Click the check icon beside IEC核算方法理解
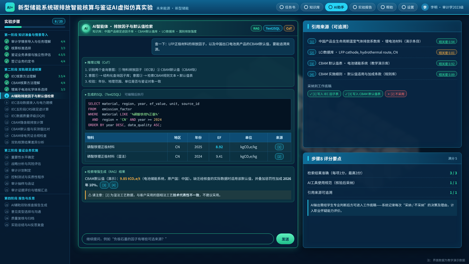Viewport: 469px width, 264px height. pos(6,76)
